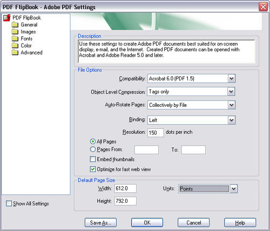Select the Fonts folder icon
This screenshot has width=270, height=231.
[x=15, y=38]
